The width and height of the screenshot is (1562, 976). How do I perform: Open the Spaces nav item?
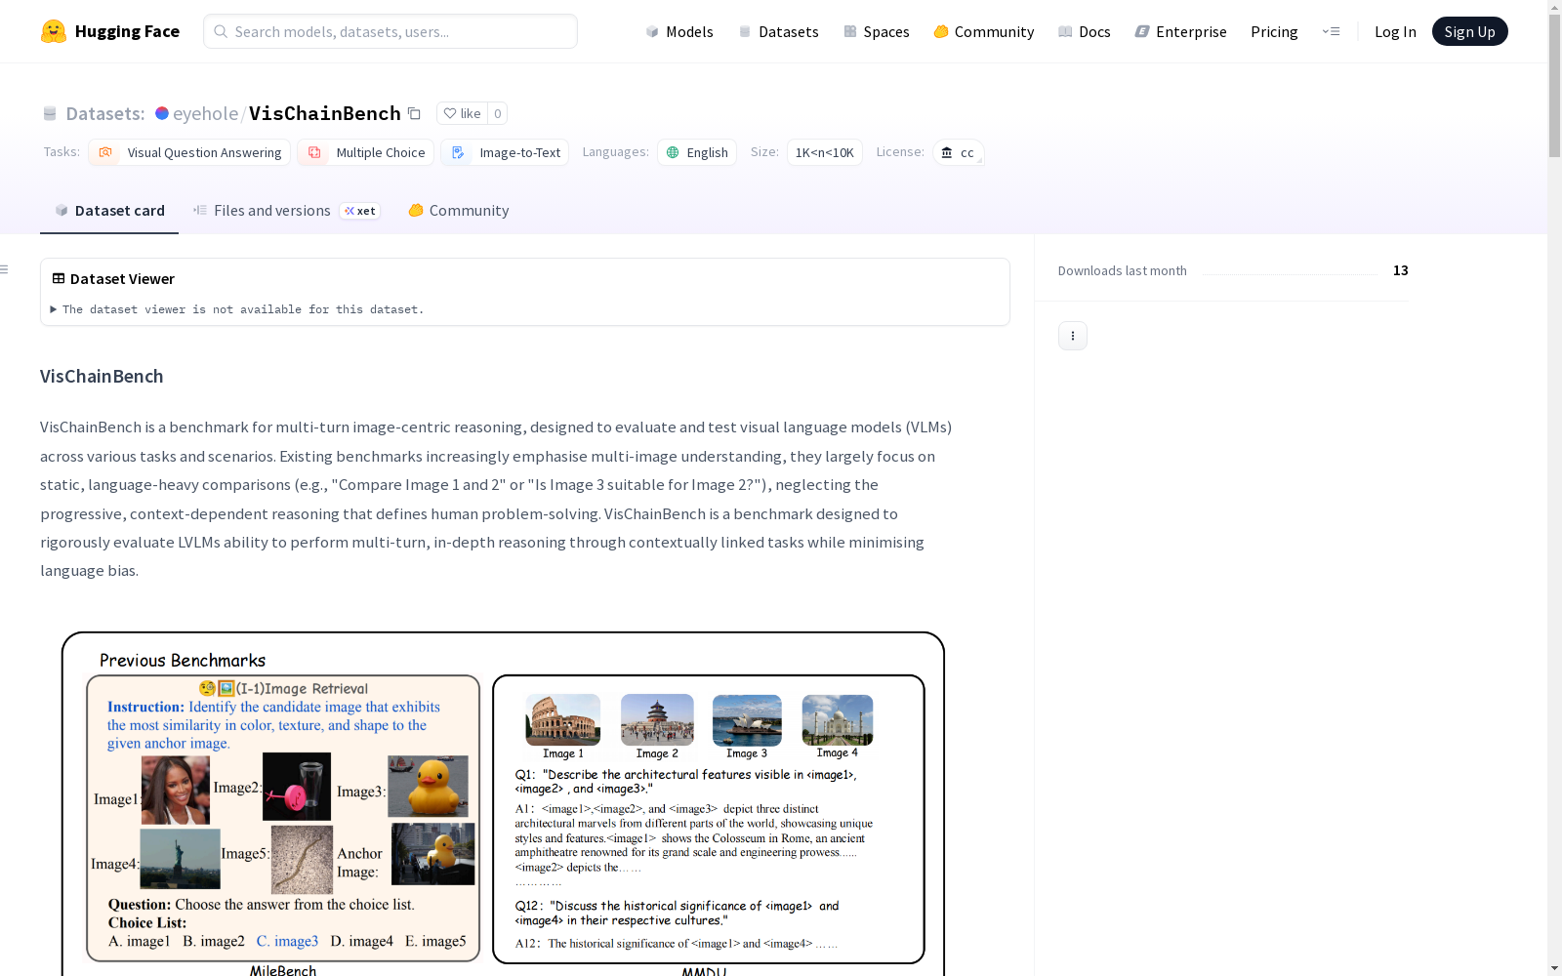pos(877,31)
